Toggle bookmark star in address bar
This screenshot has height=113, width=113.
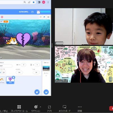tap(34, 2)
